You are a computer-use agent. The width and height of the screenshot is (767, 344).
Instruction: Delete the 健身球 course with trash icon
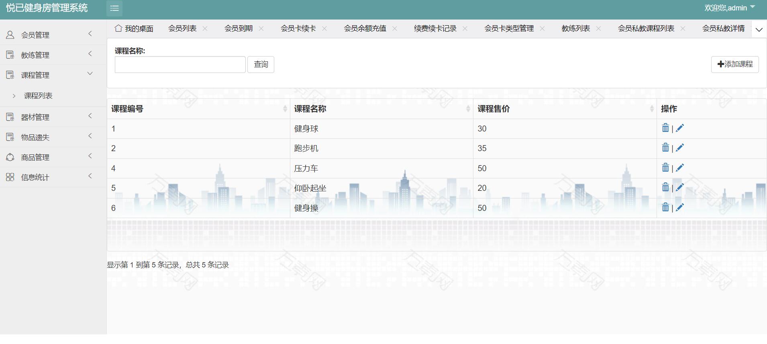665,128
